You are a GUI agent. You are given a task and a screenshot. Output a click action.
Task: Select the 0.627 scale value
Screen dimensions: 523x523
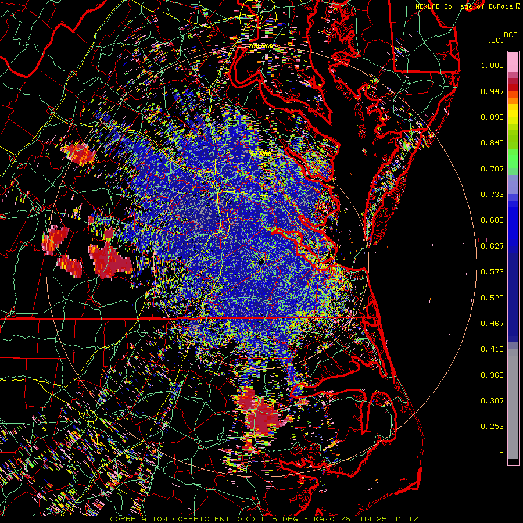[x=492, y=246]
